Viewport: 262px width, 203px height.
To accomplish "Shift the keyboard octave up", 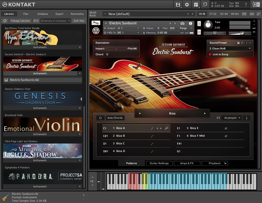I will point(92,177).
